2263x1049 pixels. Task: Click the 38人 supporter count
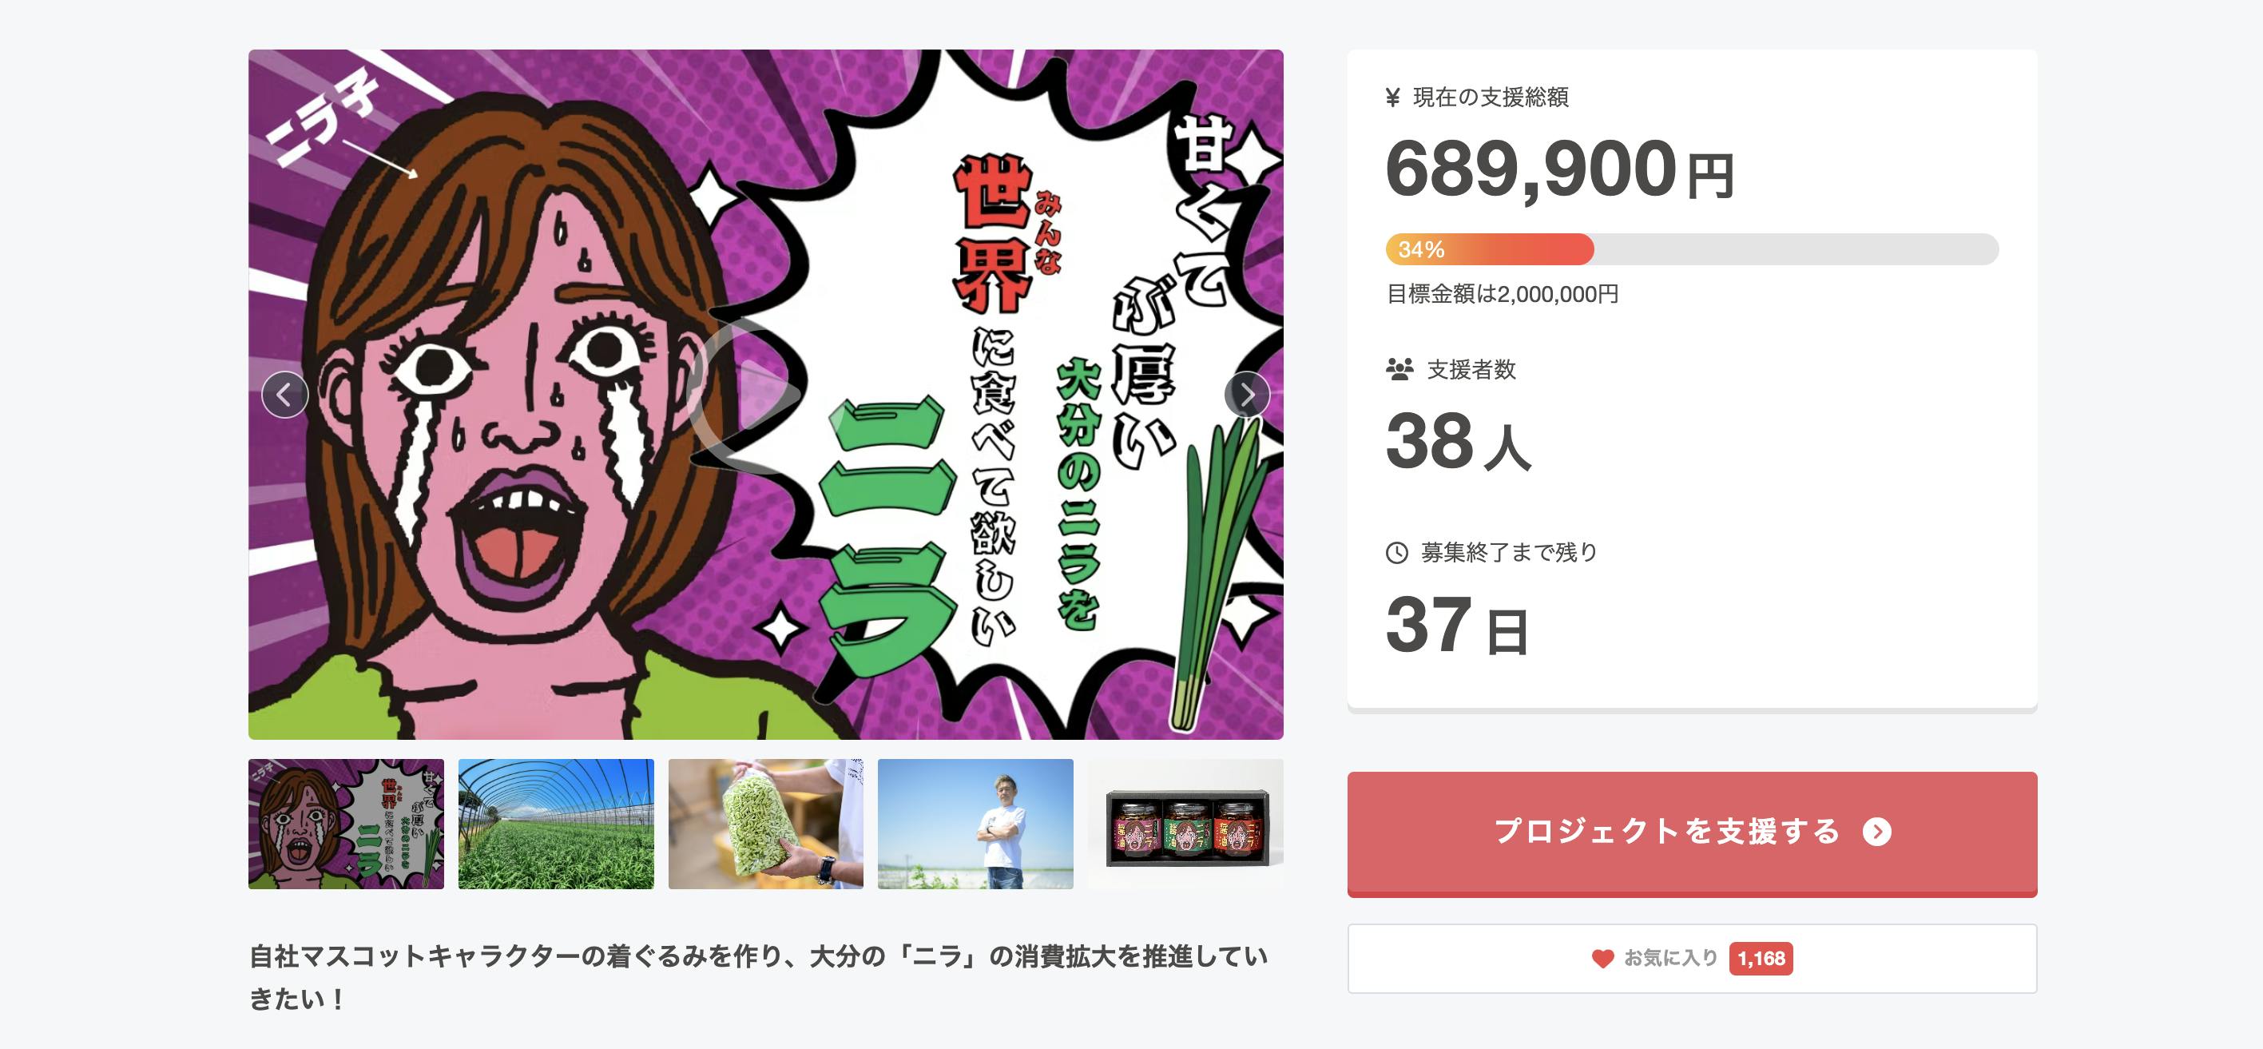(1459, 441)
